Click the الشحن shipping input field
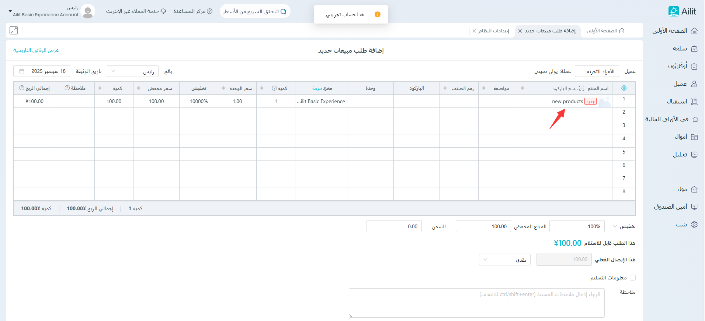Screen dimensions: 705x321 (394, 226)
